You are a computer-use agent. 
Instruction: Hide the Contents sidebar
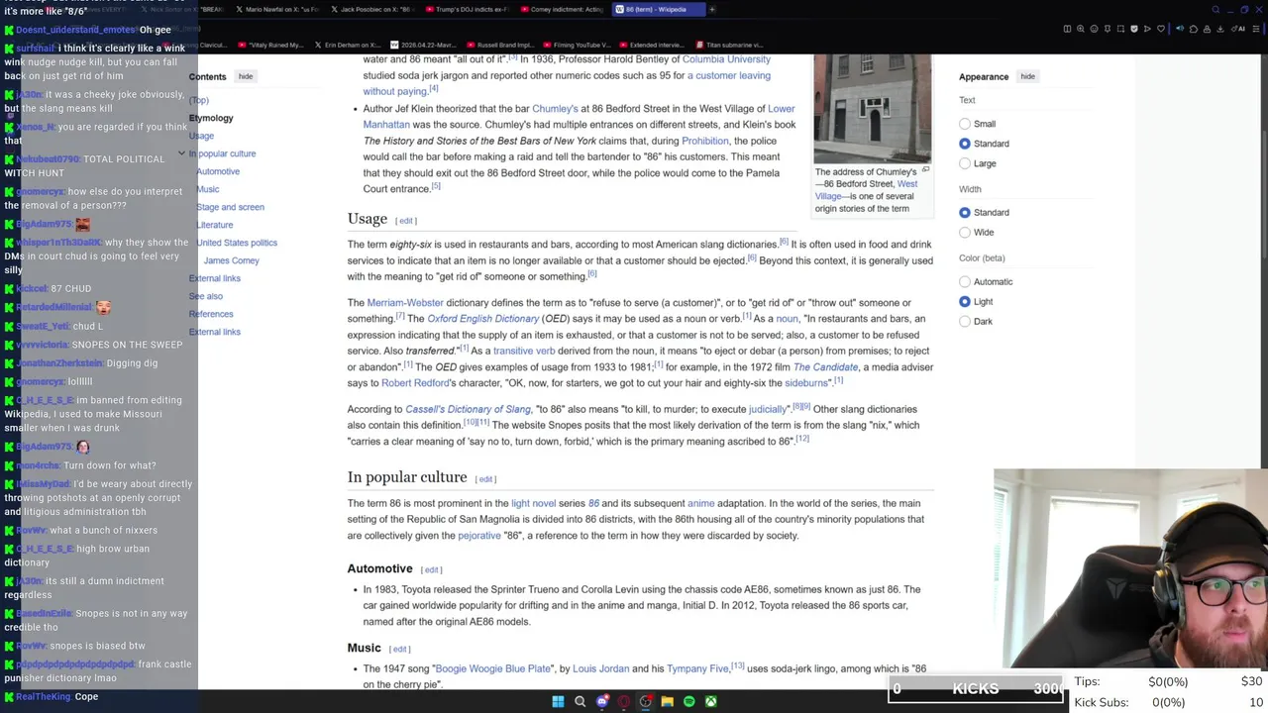coord(245,76)
